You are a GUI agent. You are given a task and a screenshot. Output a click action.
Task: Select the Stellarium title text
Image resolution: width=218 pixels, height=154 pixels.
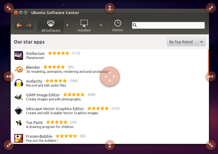point(35,54)
